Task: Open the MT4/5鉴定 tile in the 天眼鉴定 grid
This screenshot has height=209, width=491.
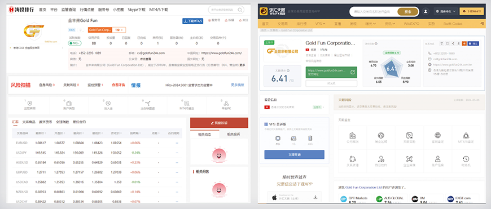Action: pos(466,137)
